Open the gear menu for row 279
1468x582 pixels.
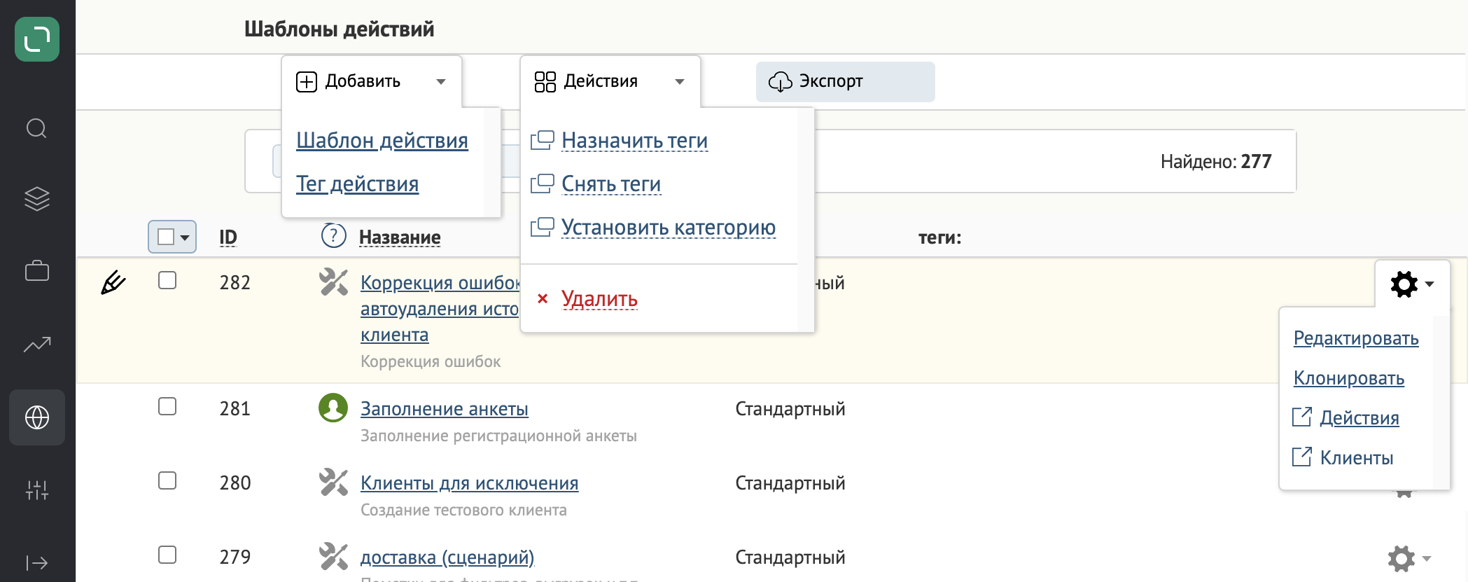click(1410, 558)
